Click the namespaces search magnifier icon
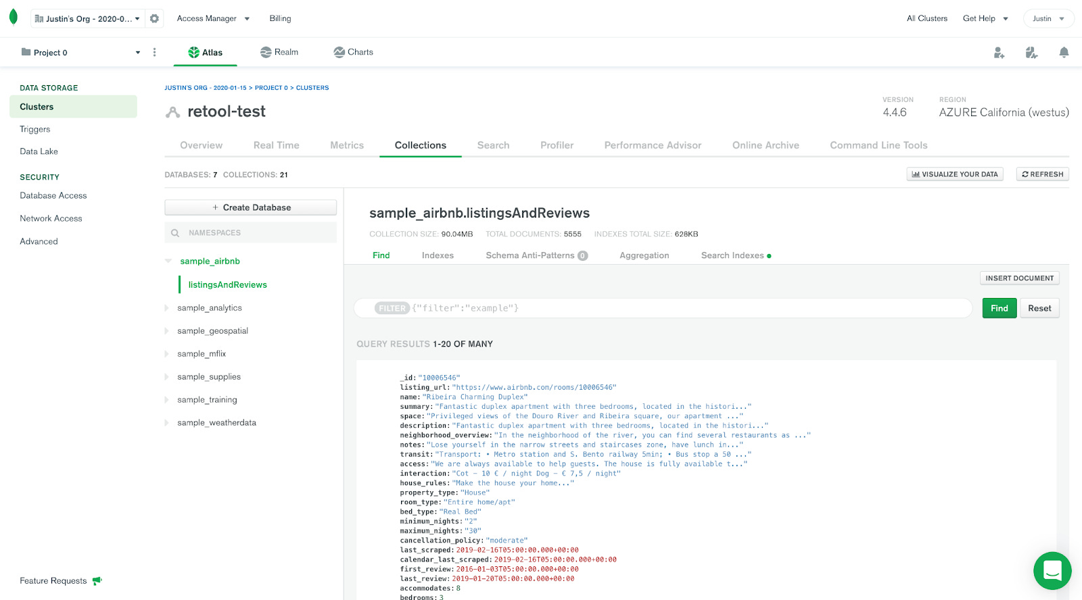The width and height of the screenshot is (1082, 600). tap(175, 233)
